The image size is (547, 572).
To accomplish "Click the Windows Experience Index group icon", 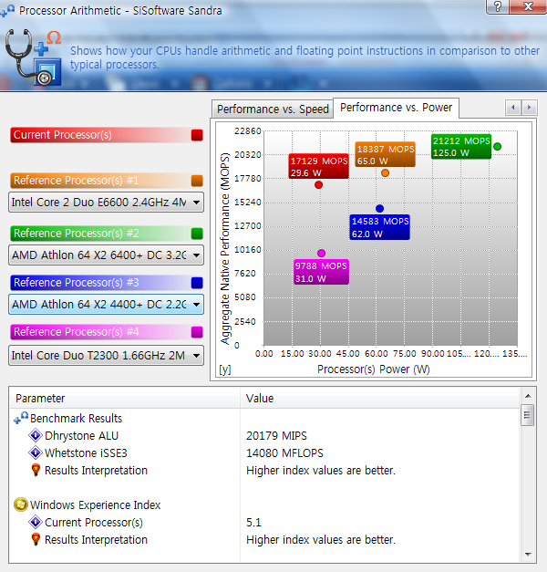I will pos(21,504).
